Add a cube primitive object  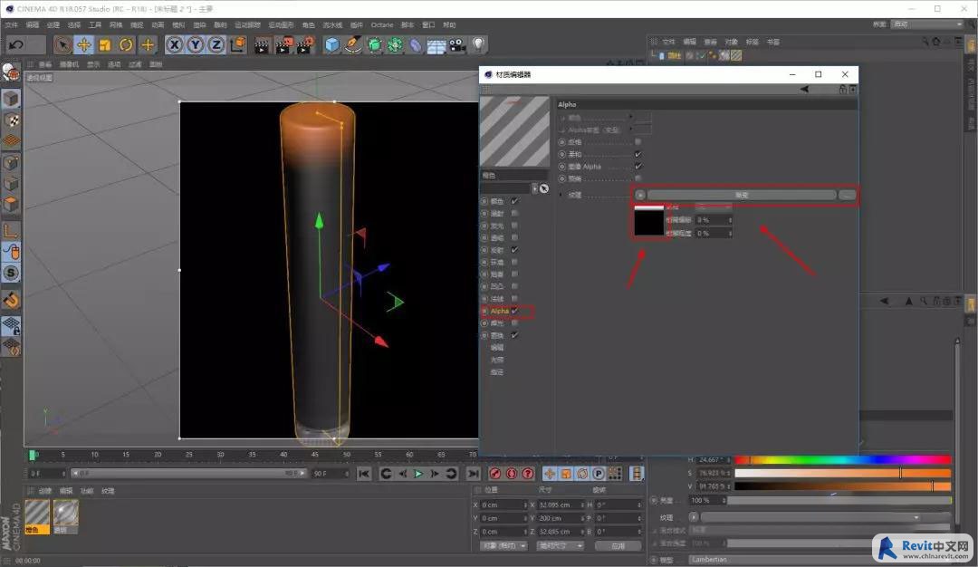331,44
